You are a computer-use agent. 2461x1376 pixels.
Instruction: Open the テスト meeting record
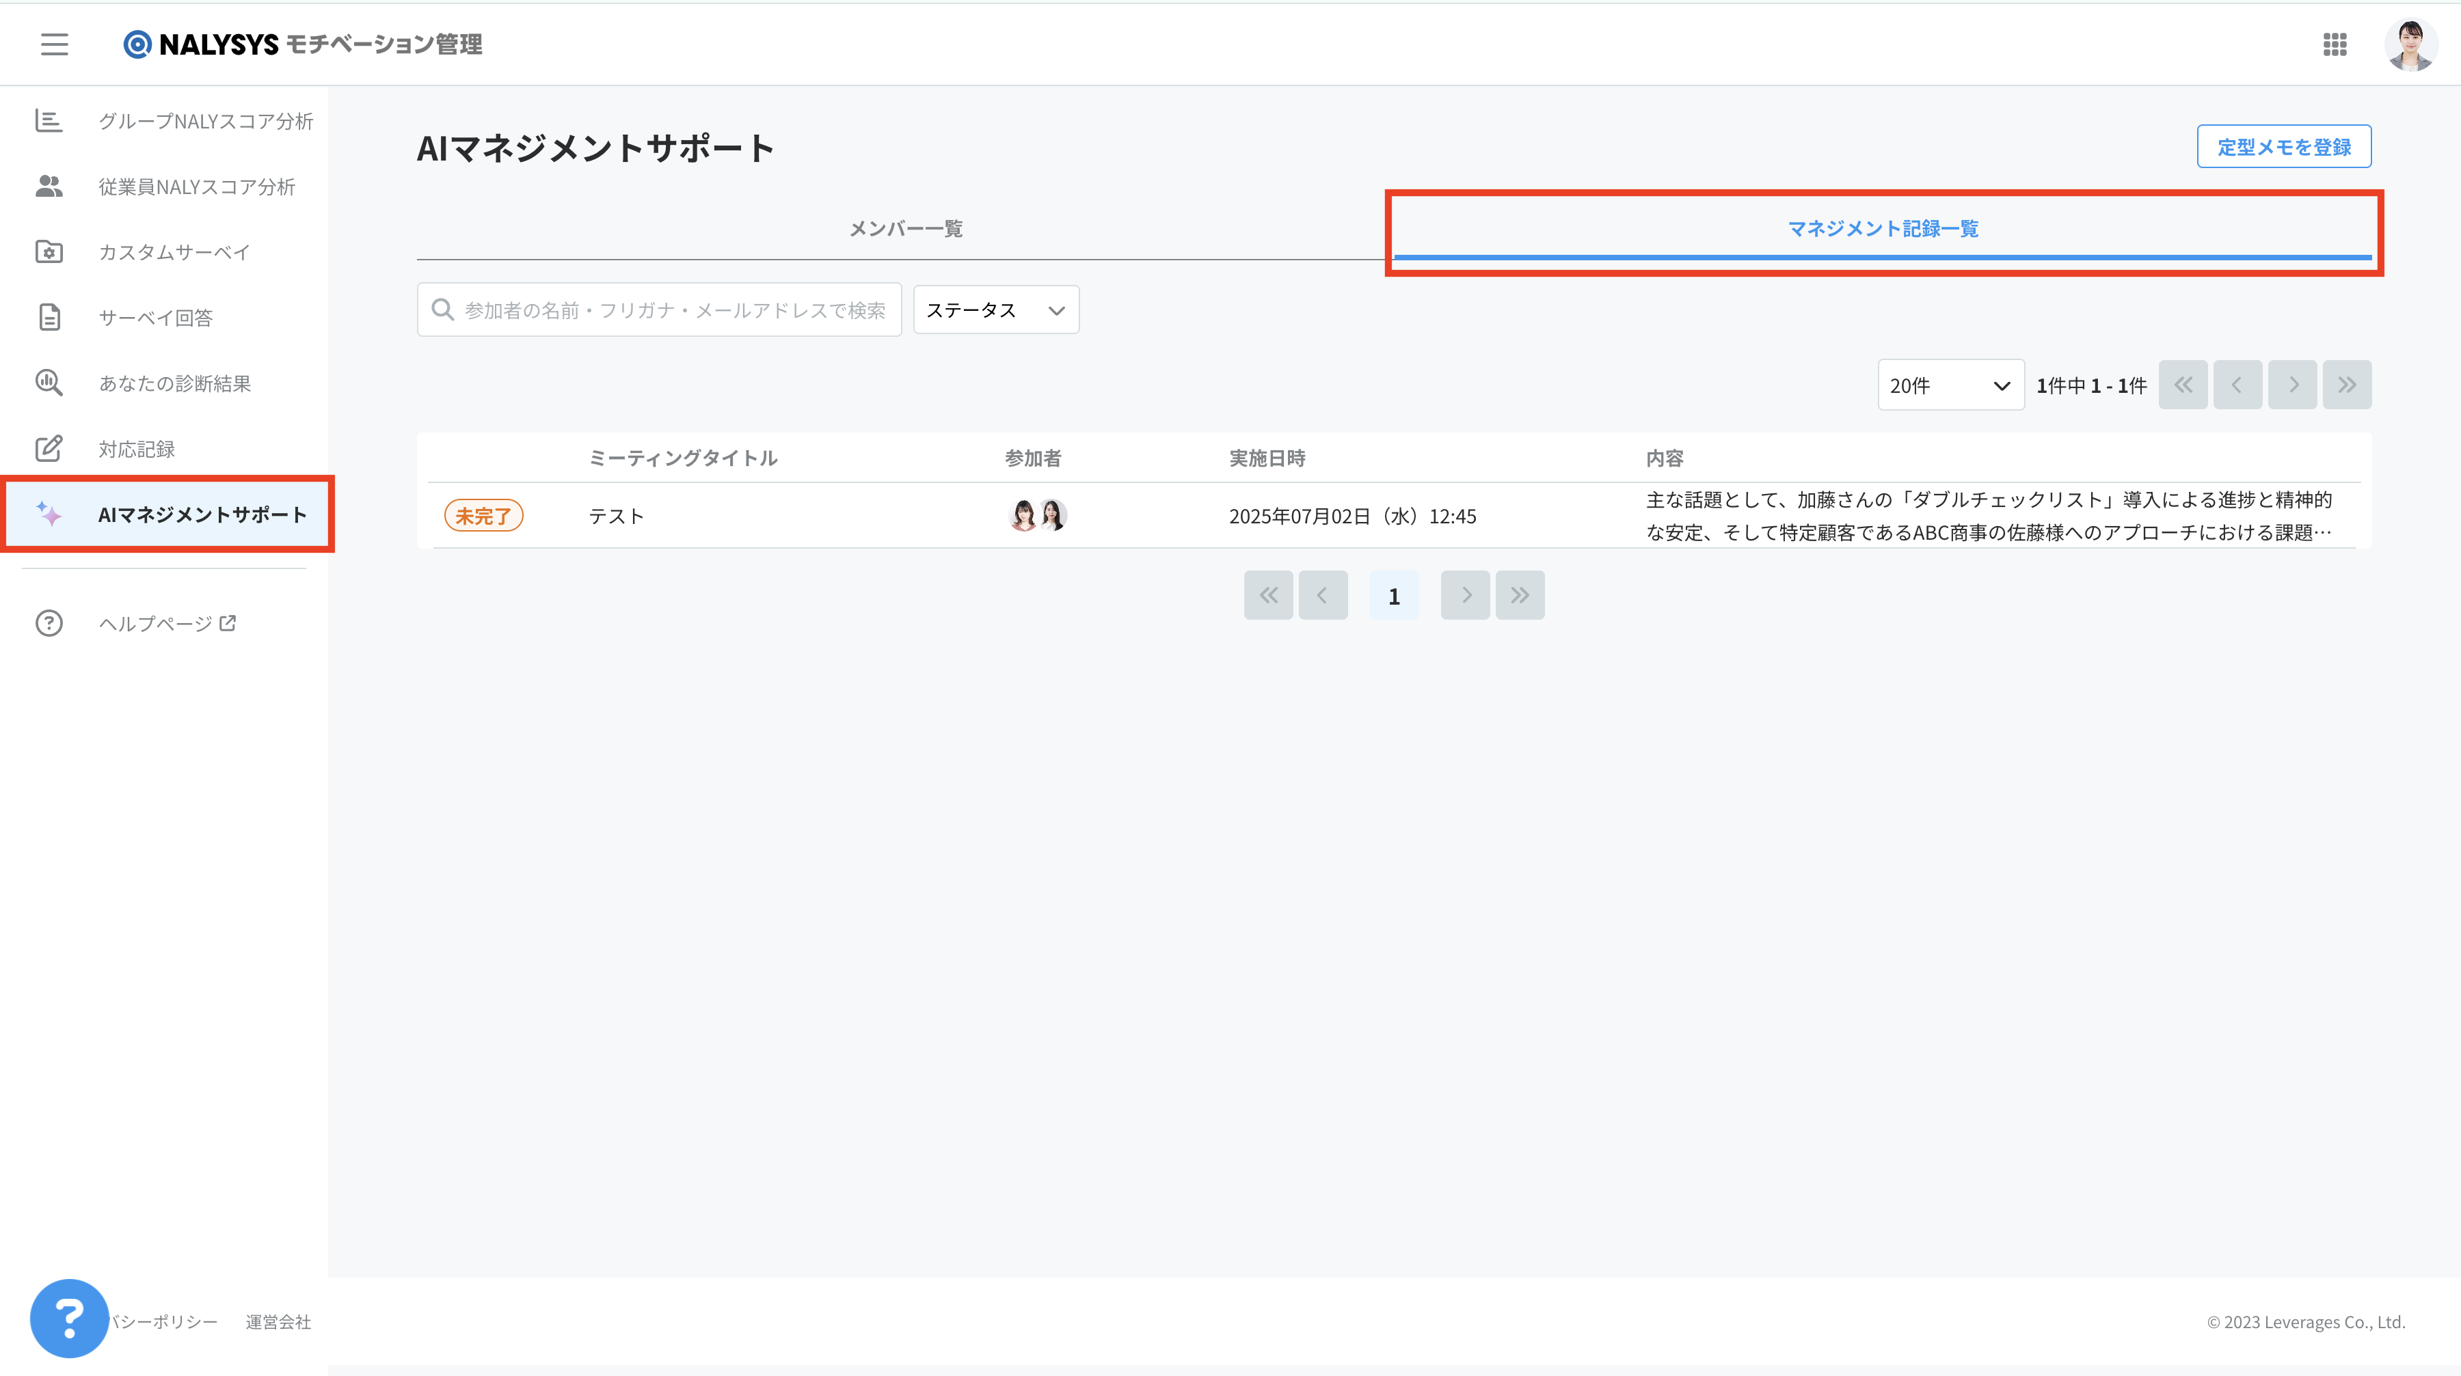point(616,516)
